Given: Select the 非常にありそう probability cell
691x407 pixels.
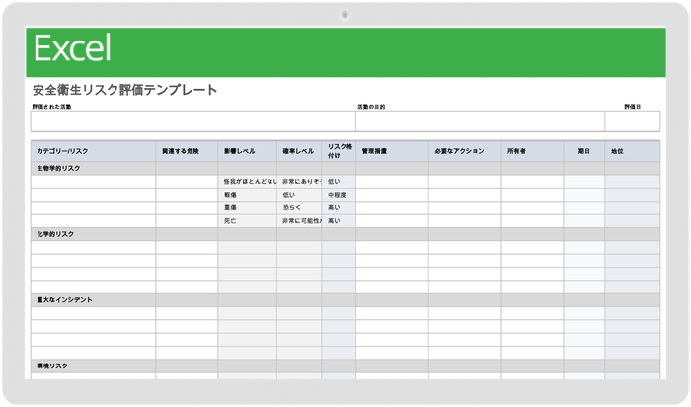Looking at the screenshot, I should [x=299, y=182].
